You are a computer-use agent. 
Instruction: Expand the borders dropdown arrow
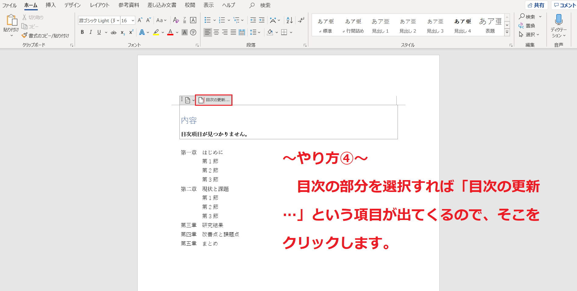point(291,32)
